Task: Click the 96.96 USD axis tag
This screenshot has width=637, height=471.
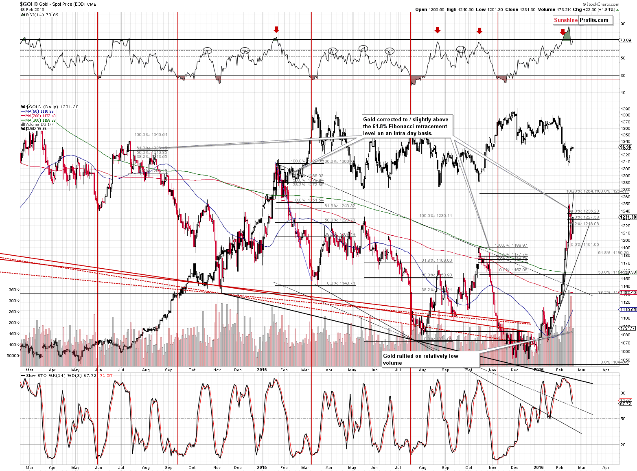Action: [626, 147]
